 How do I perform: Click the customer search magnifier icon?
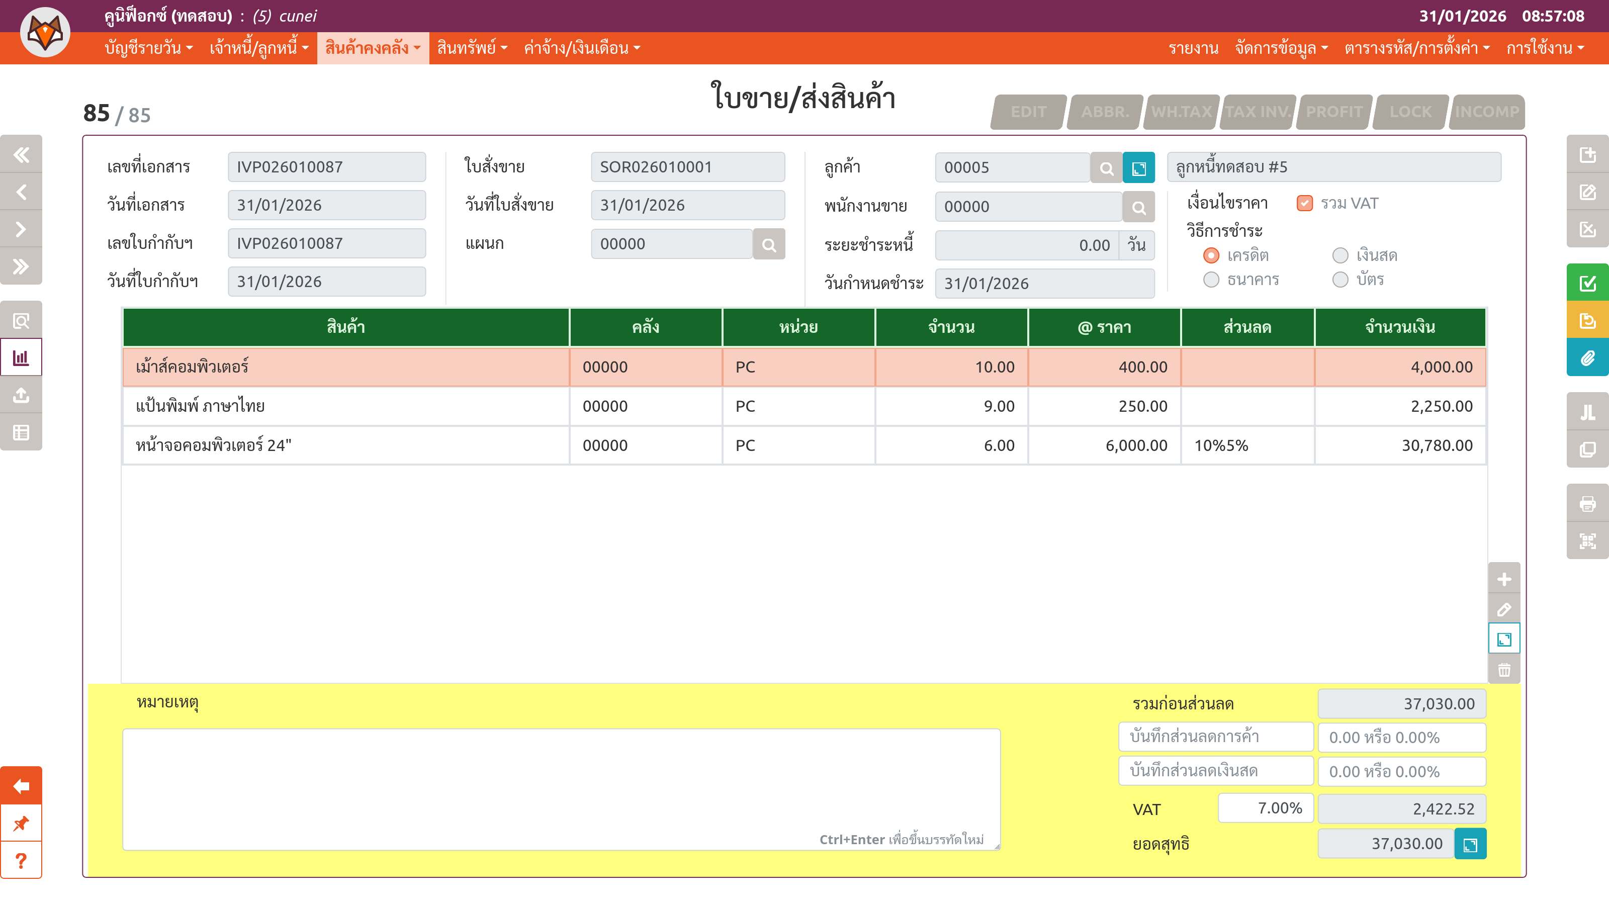[x=1106, y=168]
